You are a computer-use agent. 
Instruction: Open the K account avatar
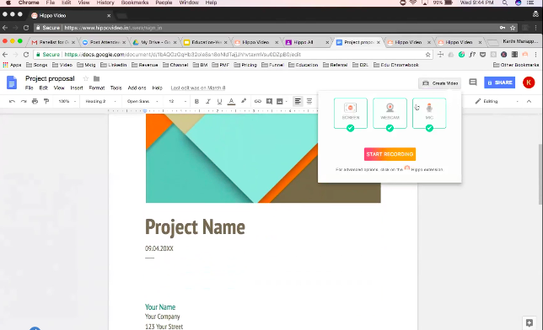[x=529, y=82]
